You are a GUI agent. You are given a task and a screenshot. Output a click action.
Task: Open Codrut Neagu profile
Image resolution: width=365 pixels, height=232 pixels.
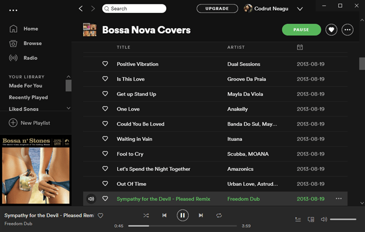(266, 8)
